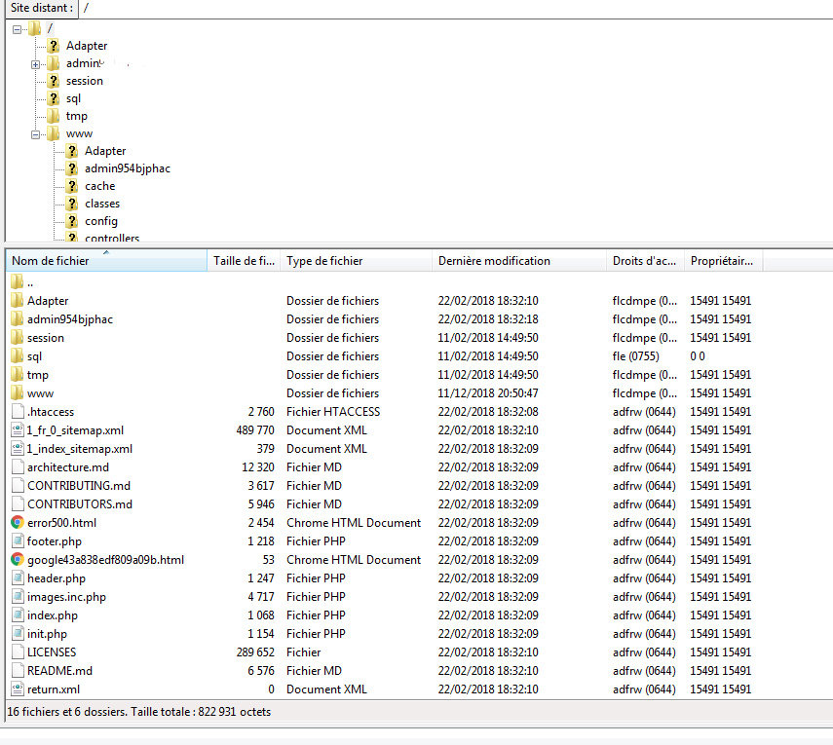Click the Chrome icon beside error500.html
The height and width of the screenshot is (745, 833).
[x=18, y=523]
